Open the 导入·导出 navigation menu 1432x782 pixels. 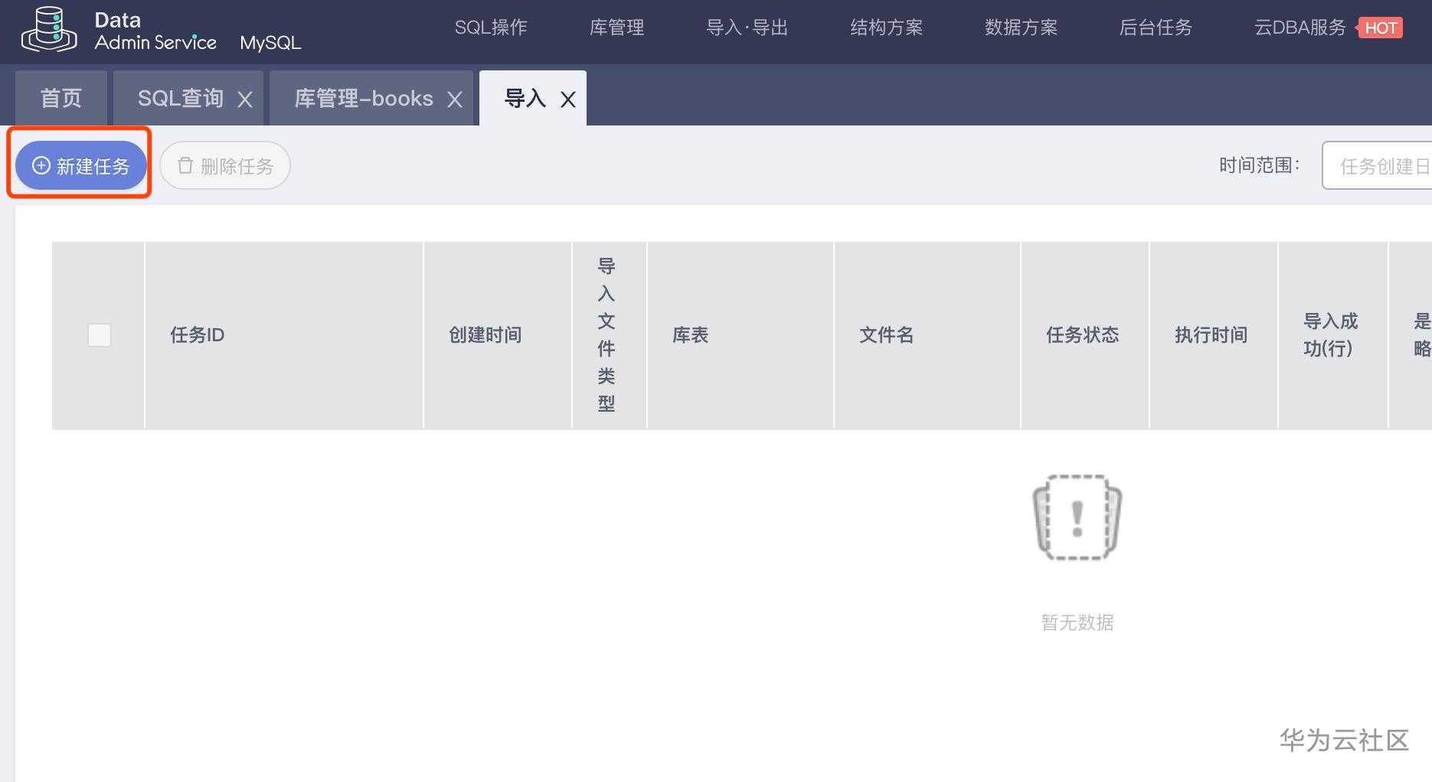coord(747,28)
